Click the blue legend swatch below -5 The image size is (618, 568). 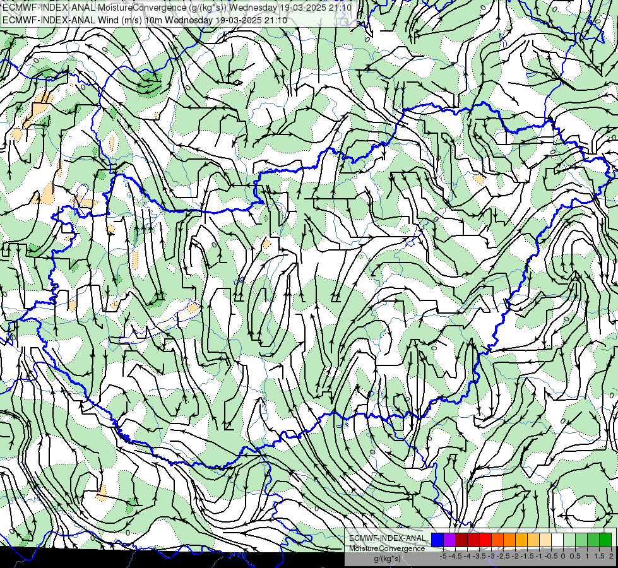coord(437,540)
